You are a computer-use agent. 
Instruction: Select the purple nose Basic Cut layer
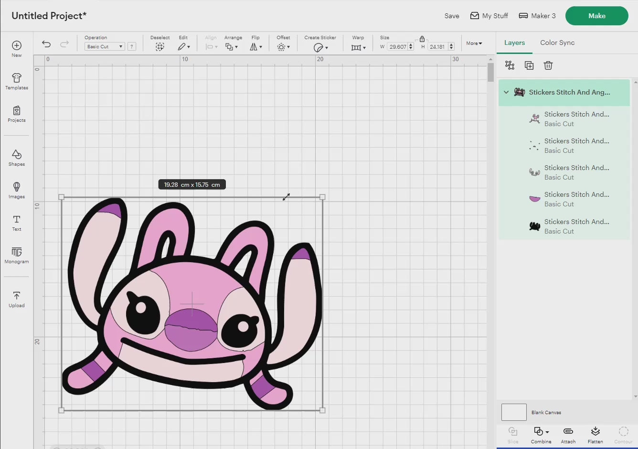click(x=564, y=199)
